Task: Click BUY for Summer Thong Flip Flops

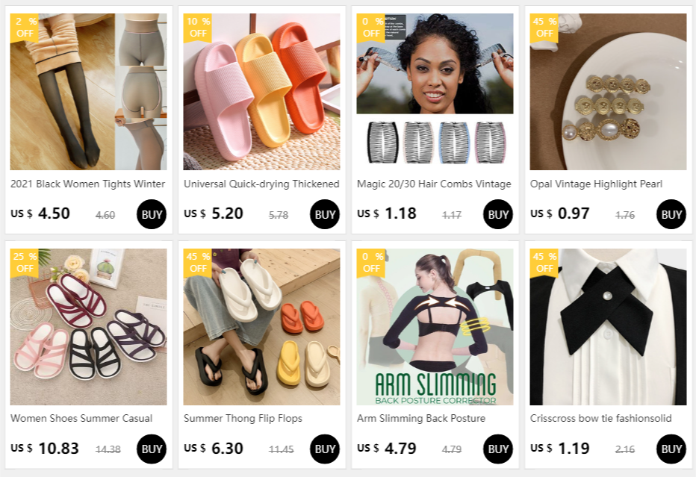Action: (324, 449)
